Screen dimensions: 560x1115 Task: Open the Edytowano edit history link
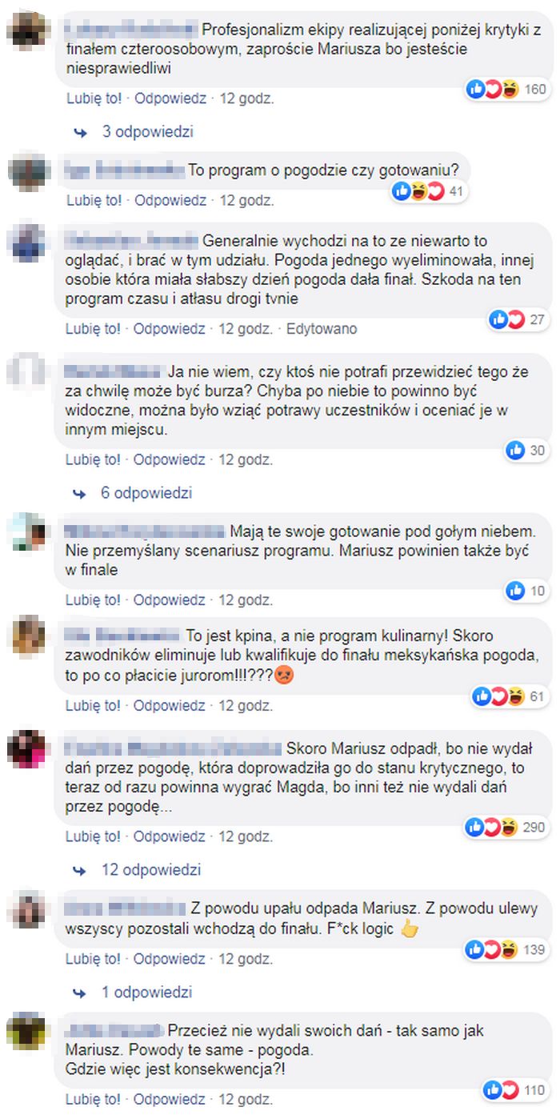coord(322,329)
